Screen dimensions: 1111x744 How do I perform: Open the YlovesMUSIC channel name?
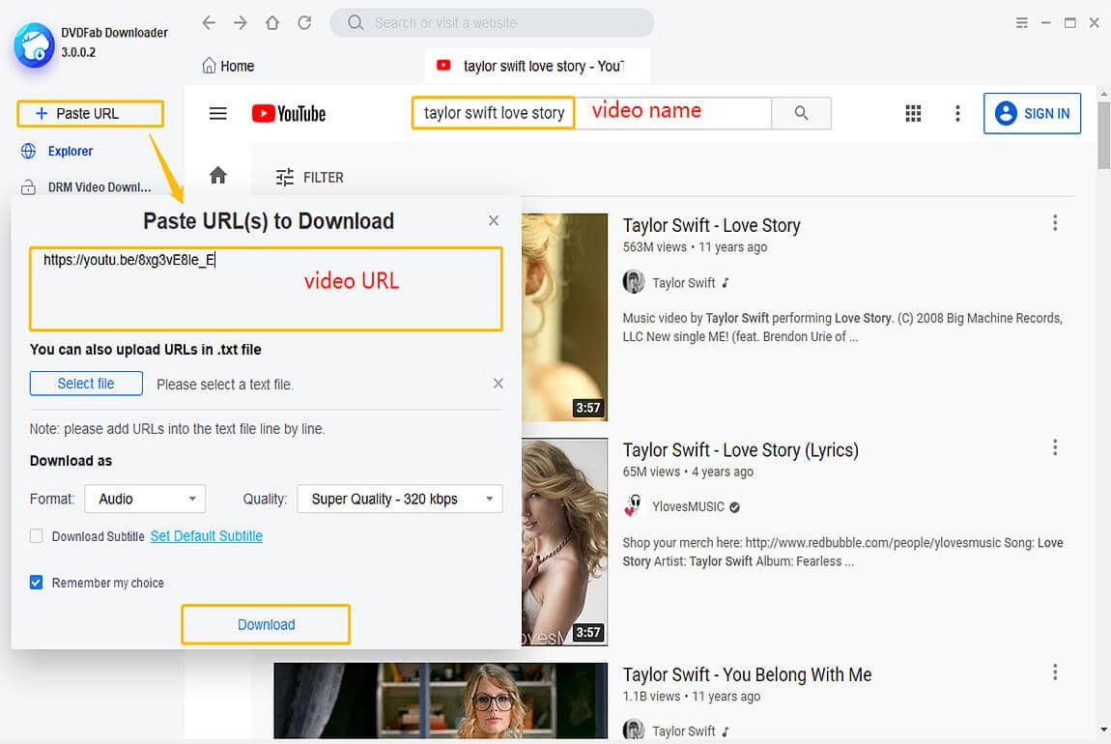point(688,506)
